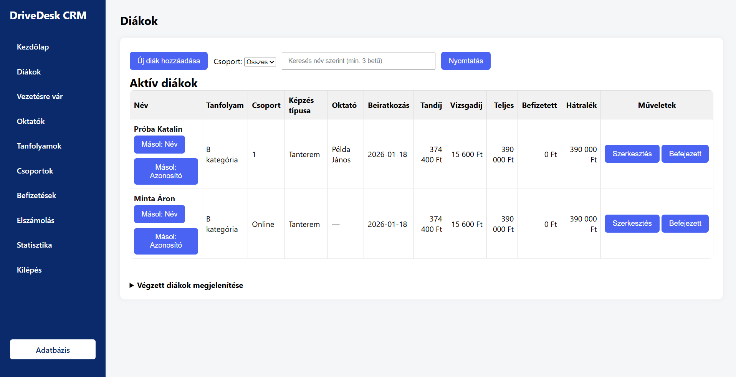736x377 pixels.
Task: Navigate to Oktatók in the sidebar
Action: (31, 121)
